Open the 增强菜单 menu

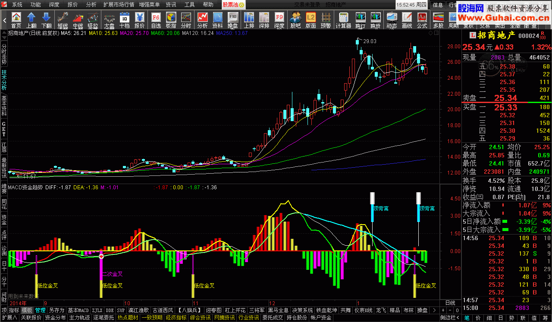(149, 5)
